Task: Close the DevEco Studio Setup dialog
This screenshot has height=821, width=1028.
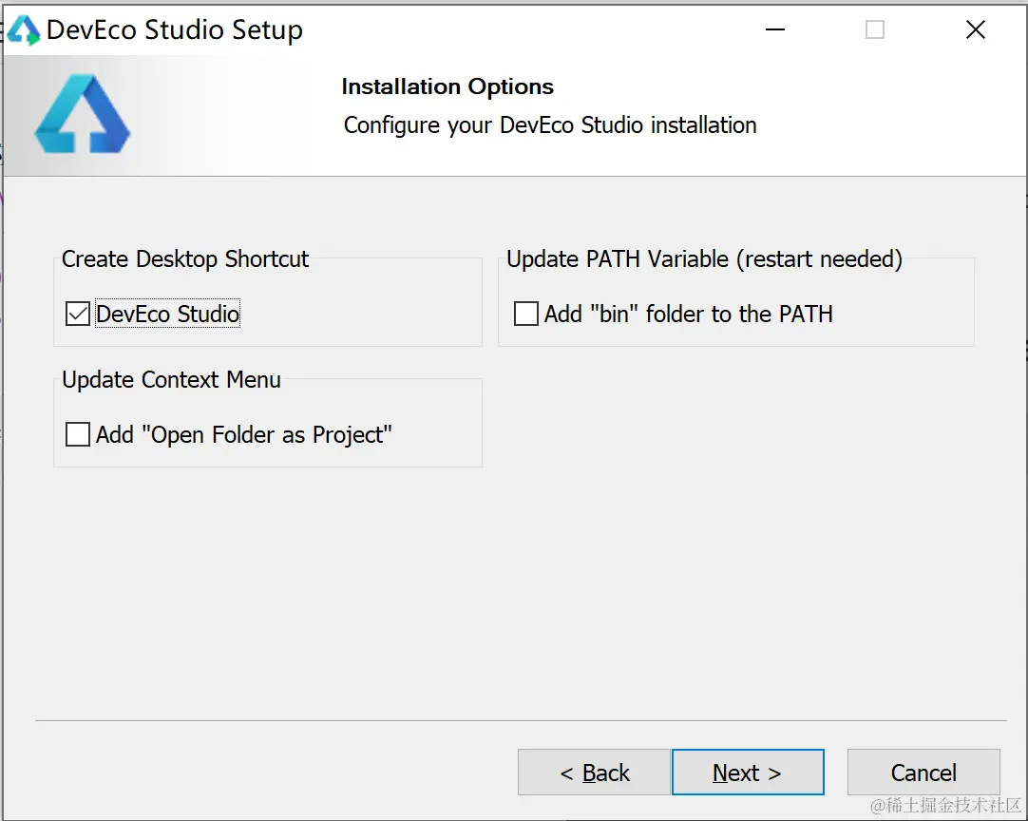Action: [975, 30]
